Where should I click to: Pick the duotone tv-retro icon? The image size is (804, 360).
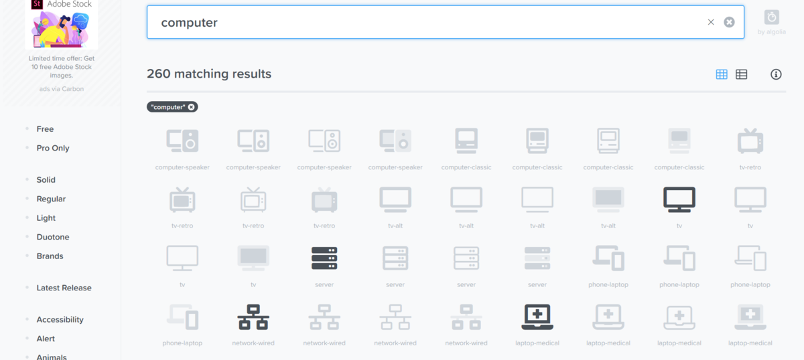(324, 199)
